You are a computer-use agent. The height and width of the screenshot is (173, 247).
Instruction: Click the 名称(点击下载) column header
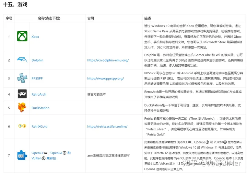(x=49, y=18)
